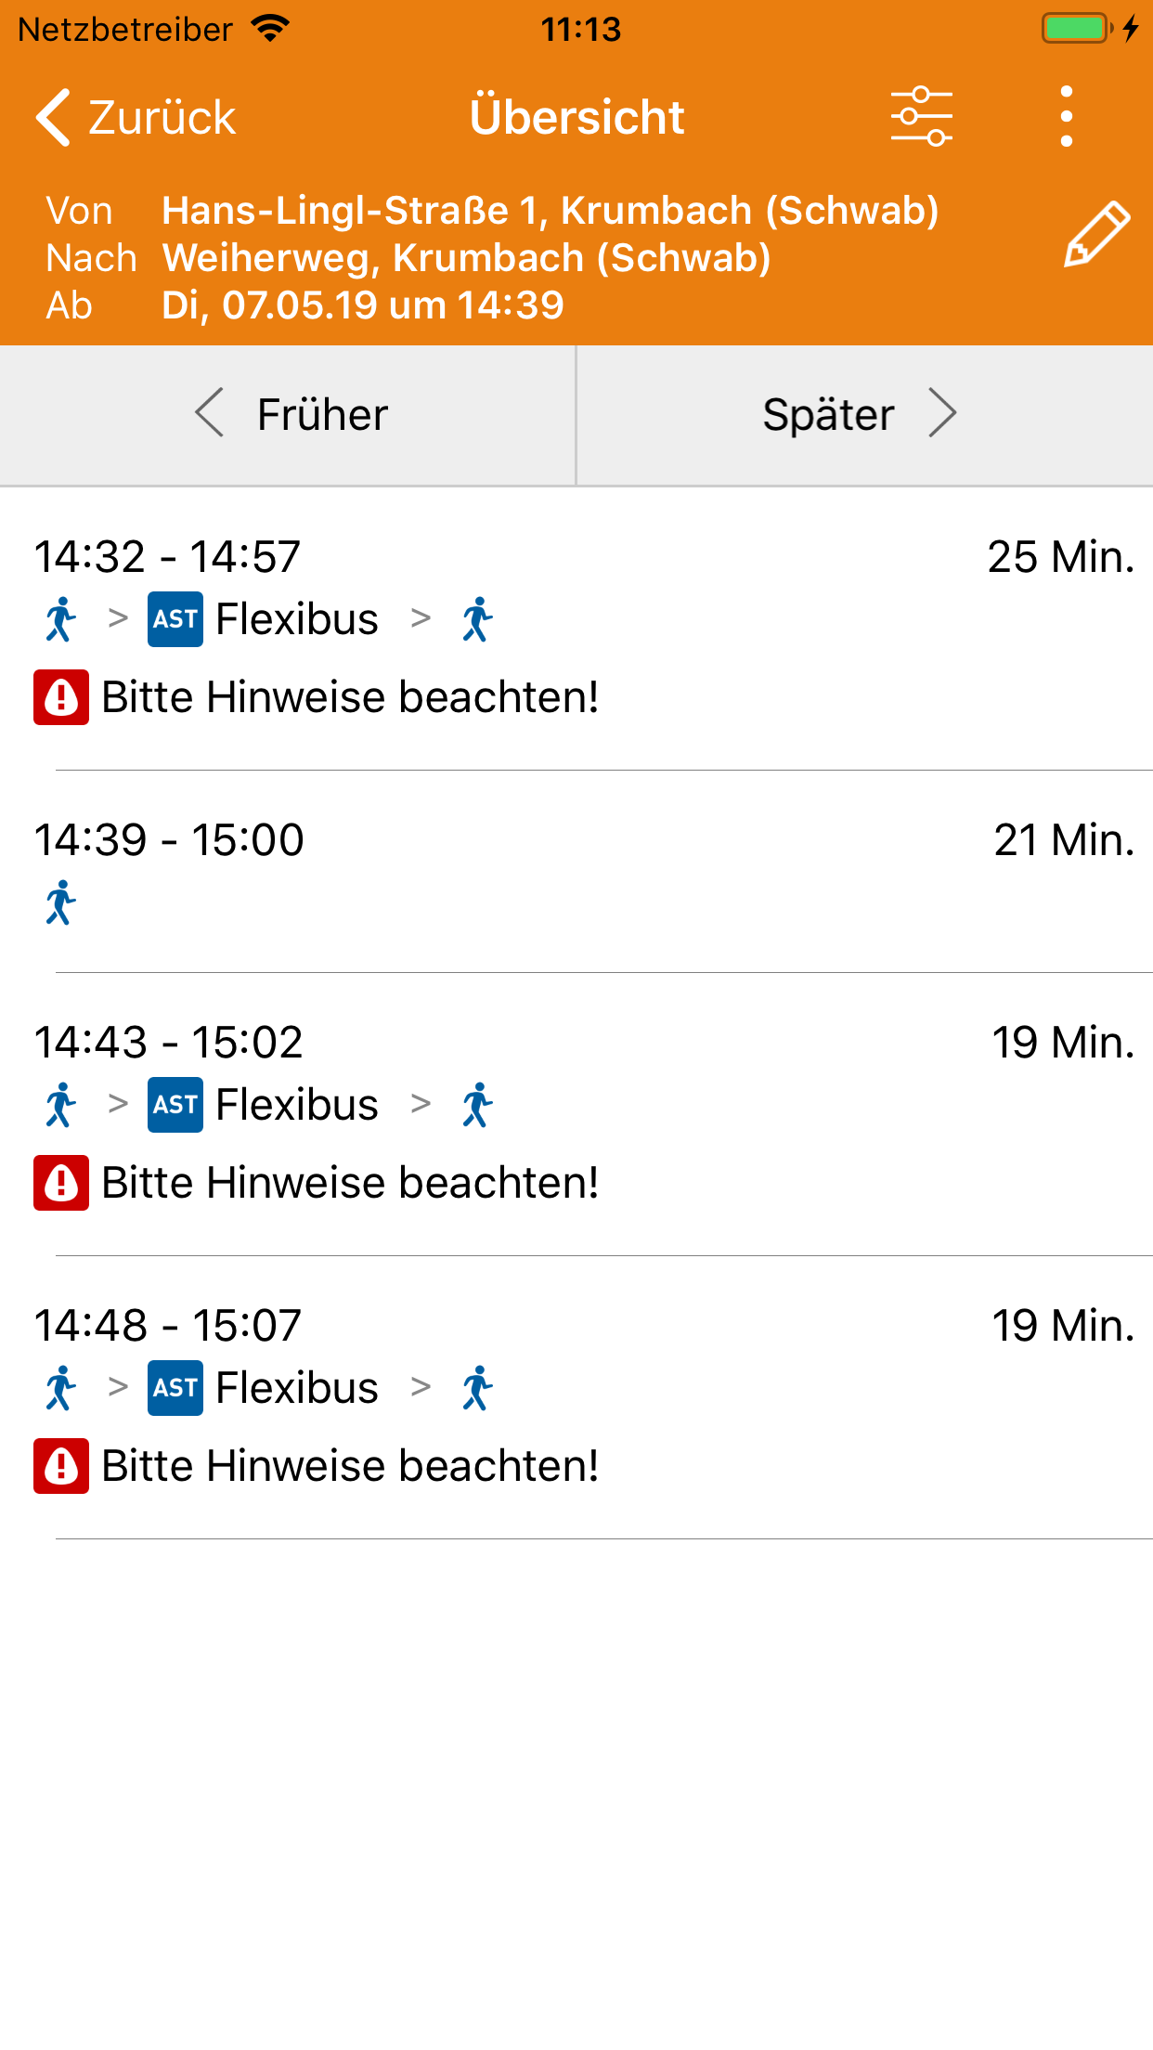Open the 14:32 - 14:57 connection details
Screen dimensions: 1153x2050
[x=576, y=557]
